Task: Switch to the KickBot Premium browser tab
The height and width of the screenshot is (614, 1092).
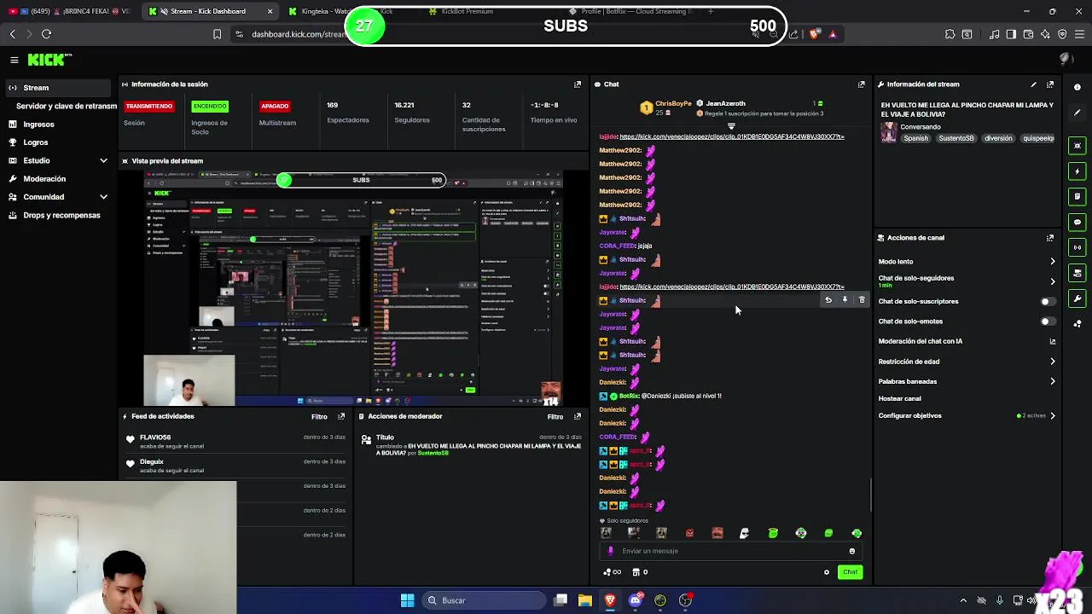Action: (x=462, y=11)
